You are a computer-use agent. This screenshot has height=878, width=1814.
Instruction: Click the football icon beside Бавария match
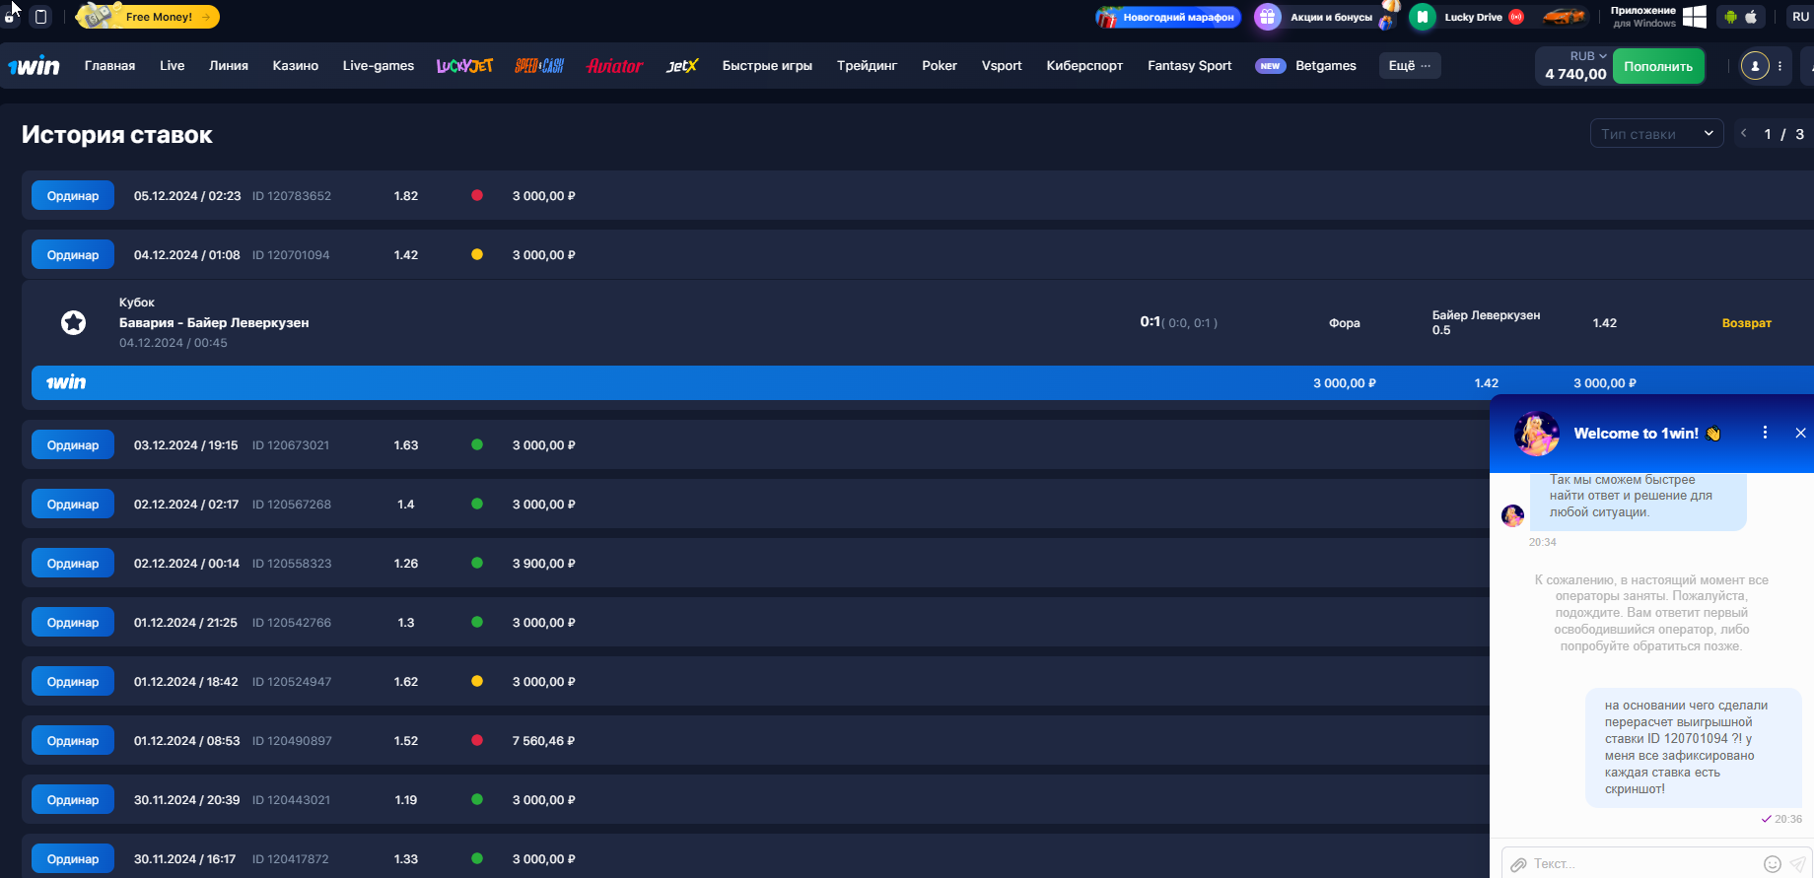coord(74,322)
